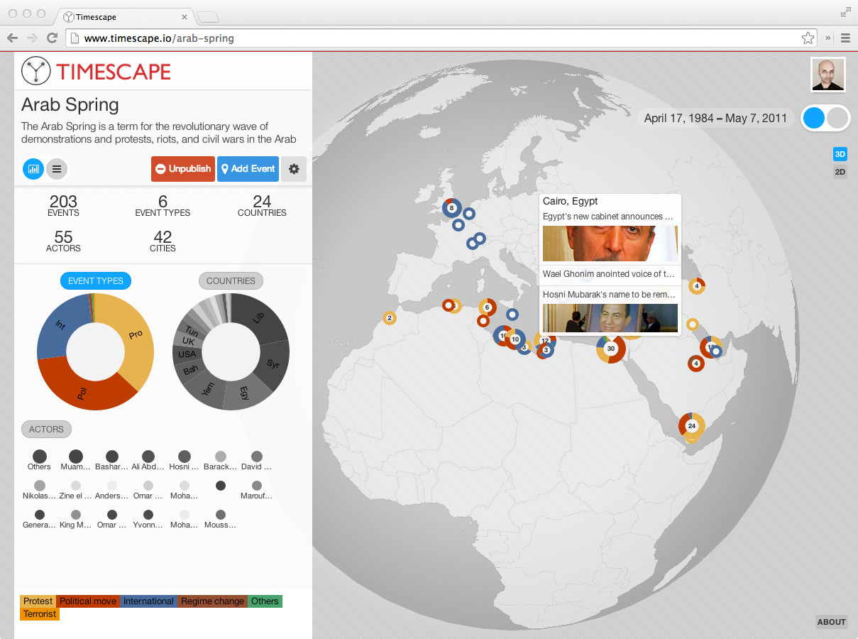
Task: Toggle the Terrorist event type filter
Action: coord(39,613)
